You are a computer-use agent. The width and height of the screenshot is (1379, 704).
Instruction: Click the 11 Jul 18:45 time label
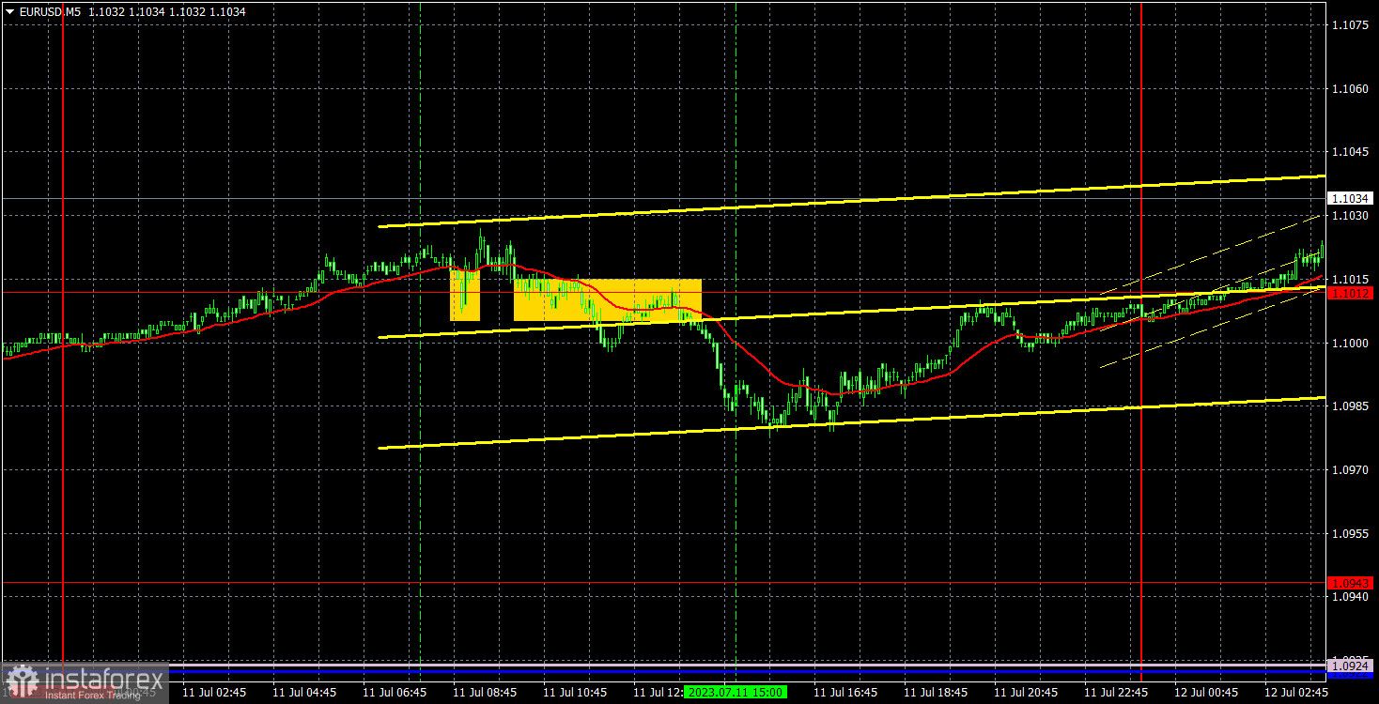click(936, 692)
